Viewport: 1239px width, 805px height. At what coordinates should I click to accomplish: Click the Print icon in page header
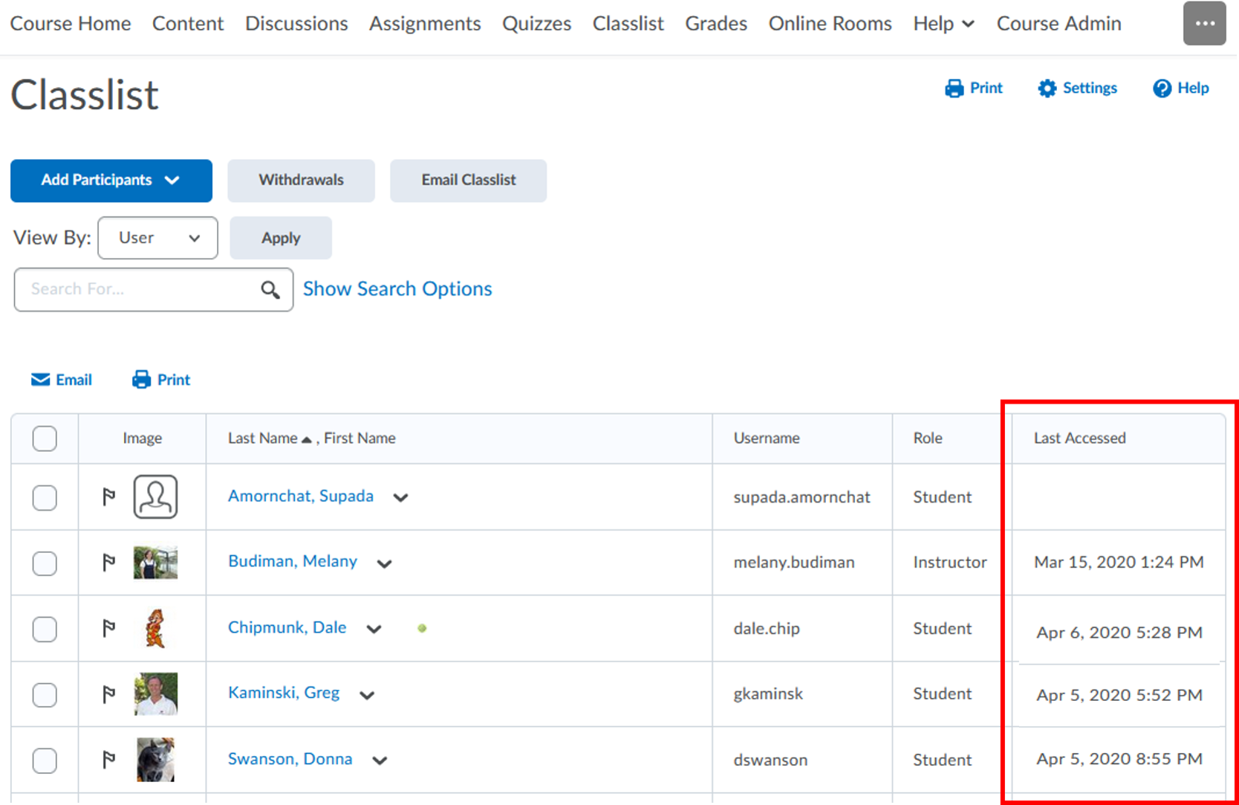click(x=954, y=88)
